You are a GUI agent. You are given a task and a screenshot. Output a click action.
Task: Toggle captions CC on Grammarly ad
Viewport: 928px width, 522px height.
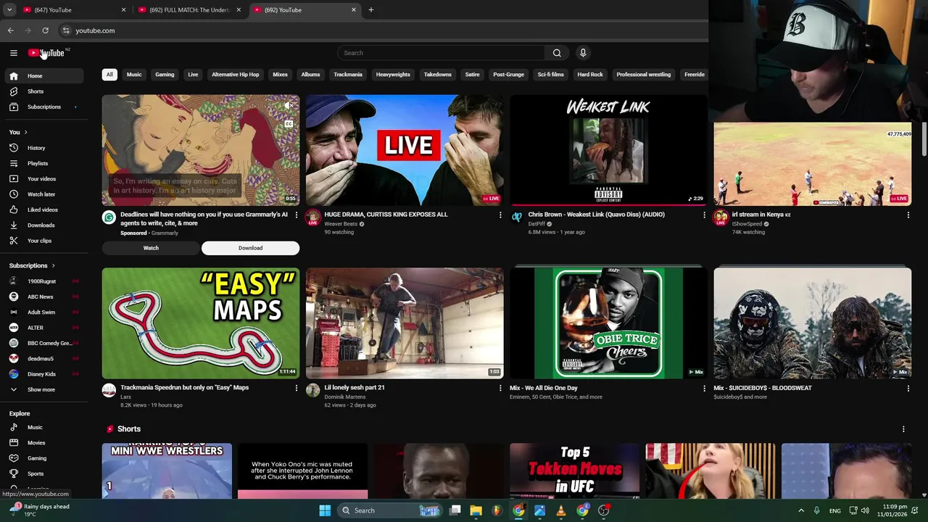(x=289, y=124)
